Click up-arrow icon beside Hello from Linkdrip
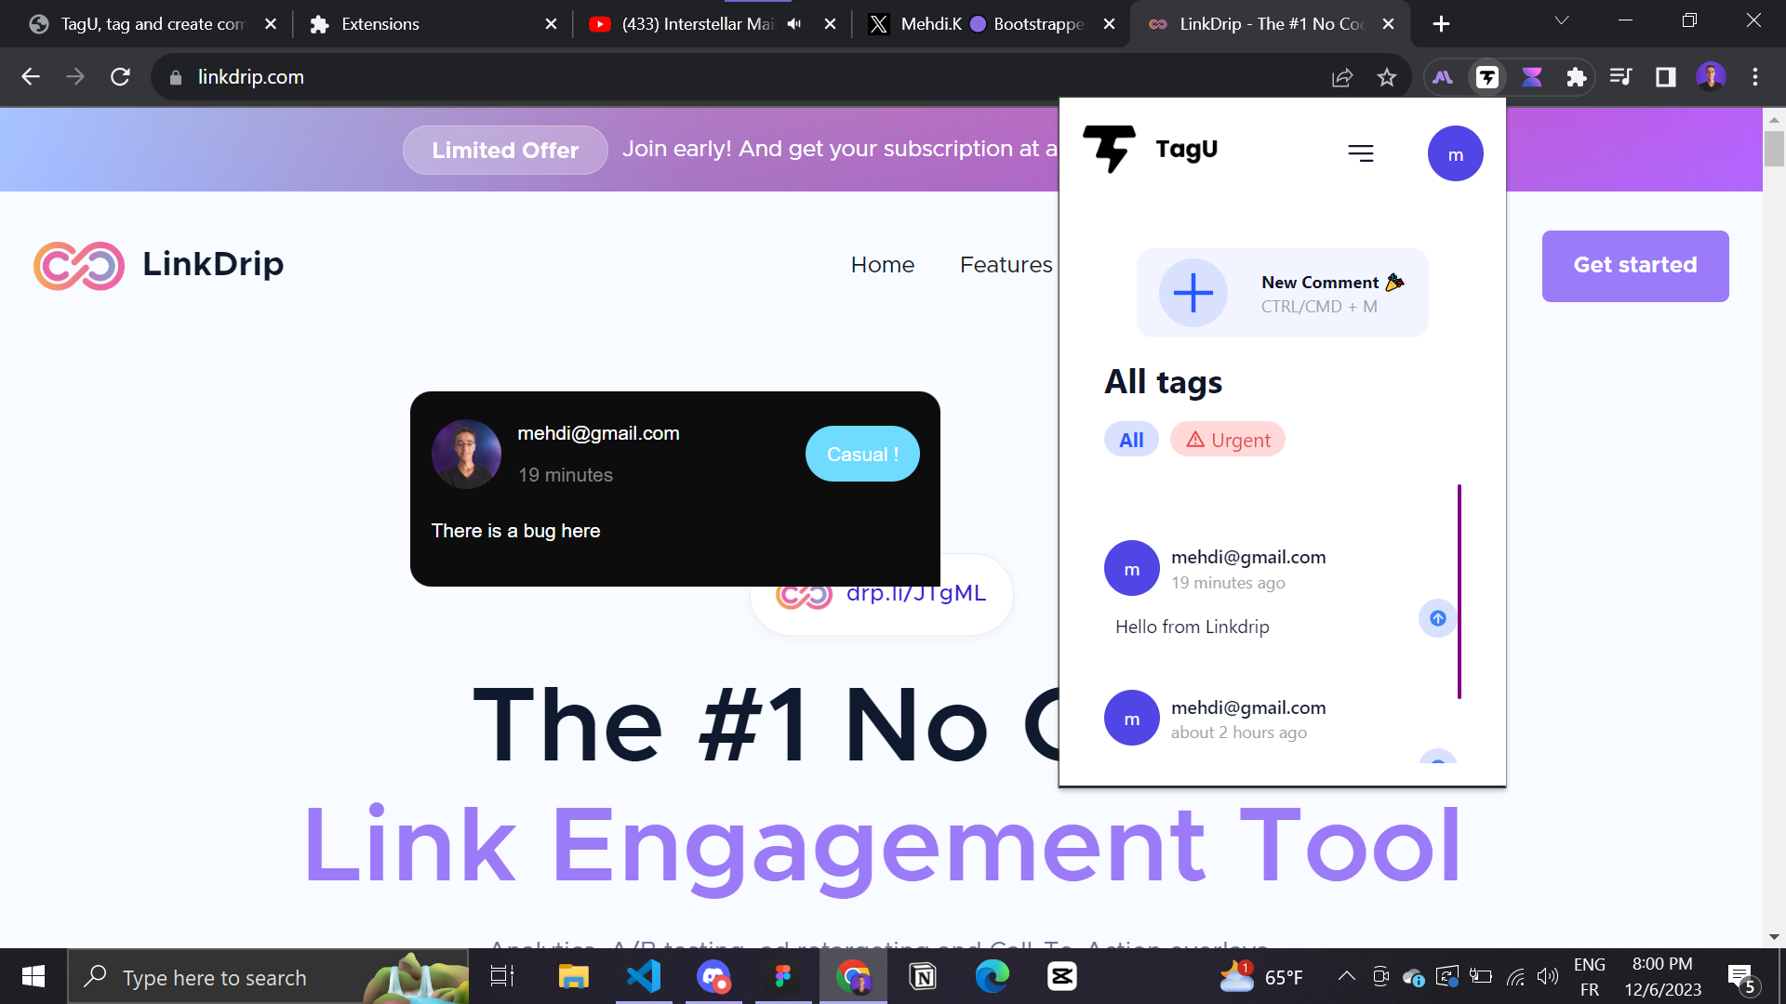 (x=1437, y=618)
